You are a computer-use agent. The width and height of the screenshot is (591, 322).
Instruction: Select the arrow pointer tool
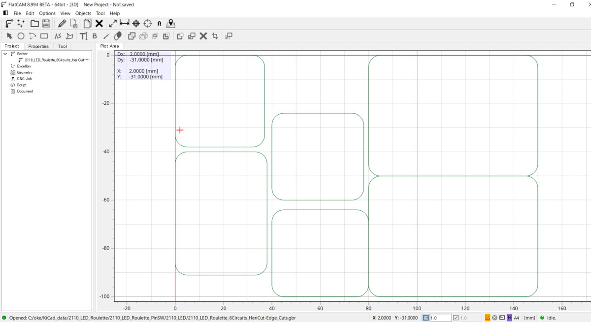point(9,36)
